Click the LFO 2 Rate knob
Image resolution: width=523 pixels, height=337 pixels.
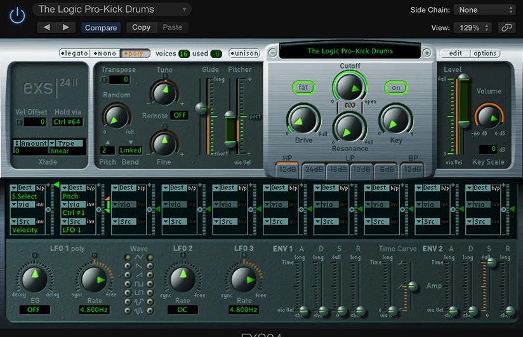182,279
